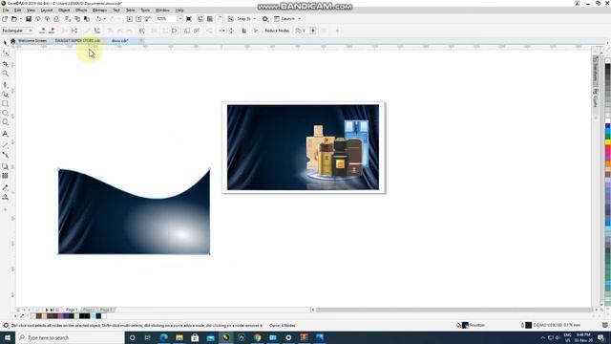Open Chrome from the taskbar
This screenshot has width=611, height=344.
point(257,337)
